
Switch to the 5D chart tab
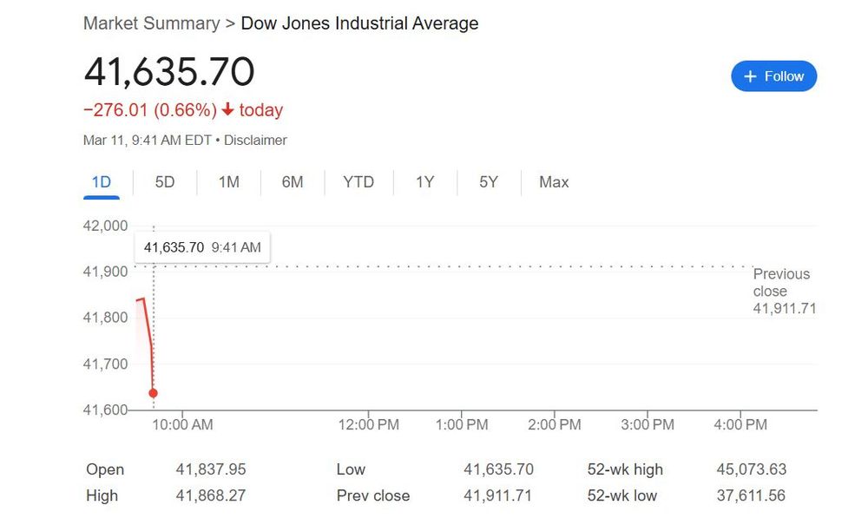click(x=165, y=182)
